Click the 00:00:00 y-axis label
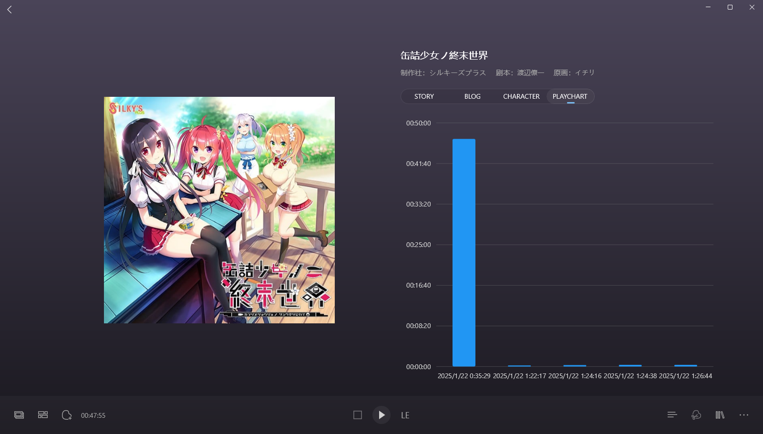The width and height of the screenshot is (763, 434). coord(418,367)
